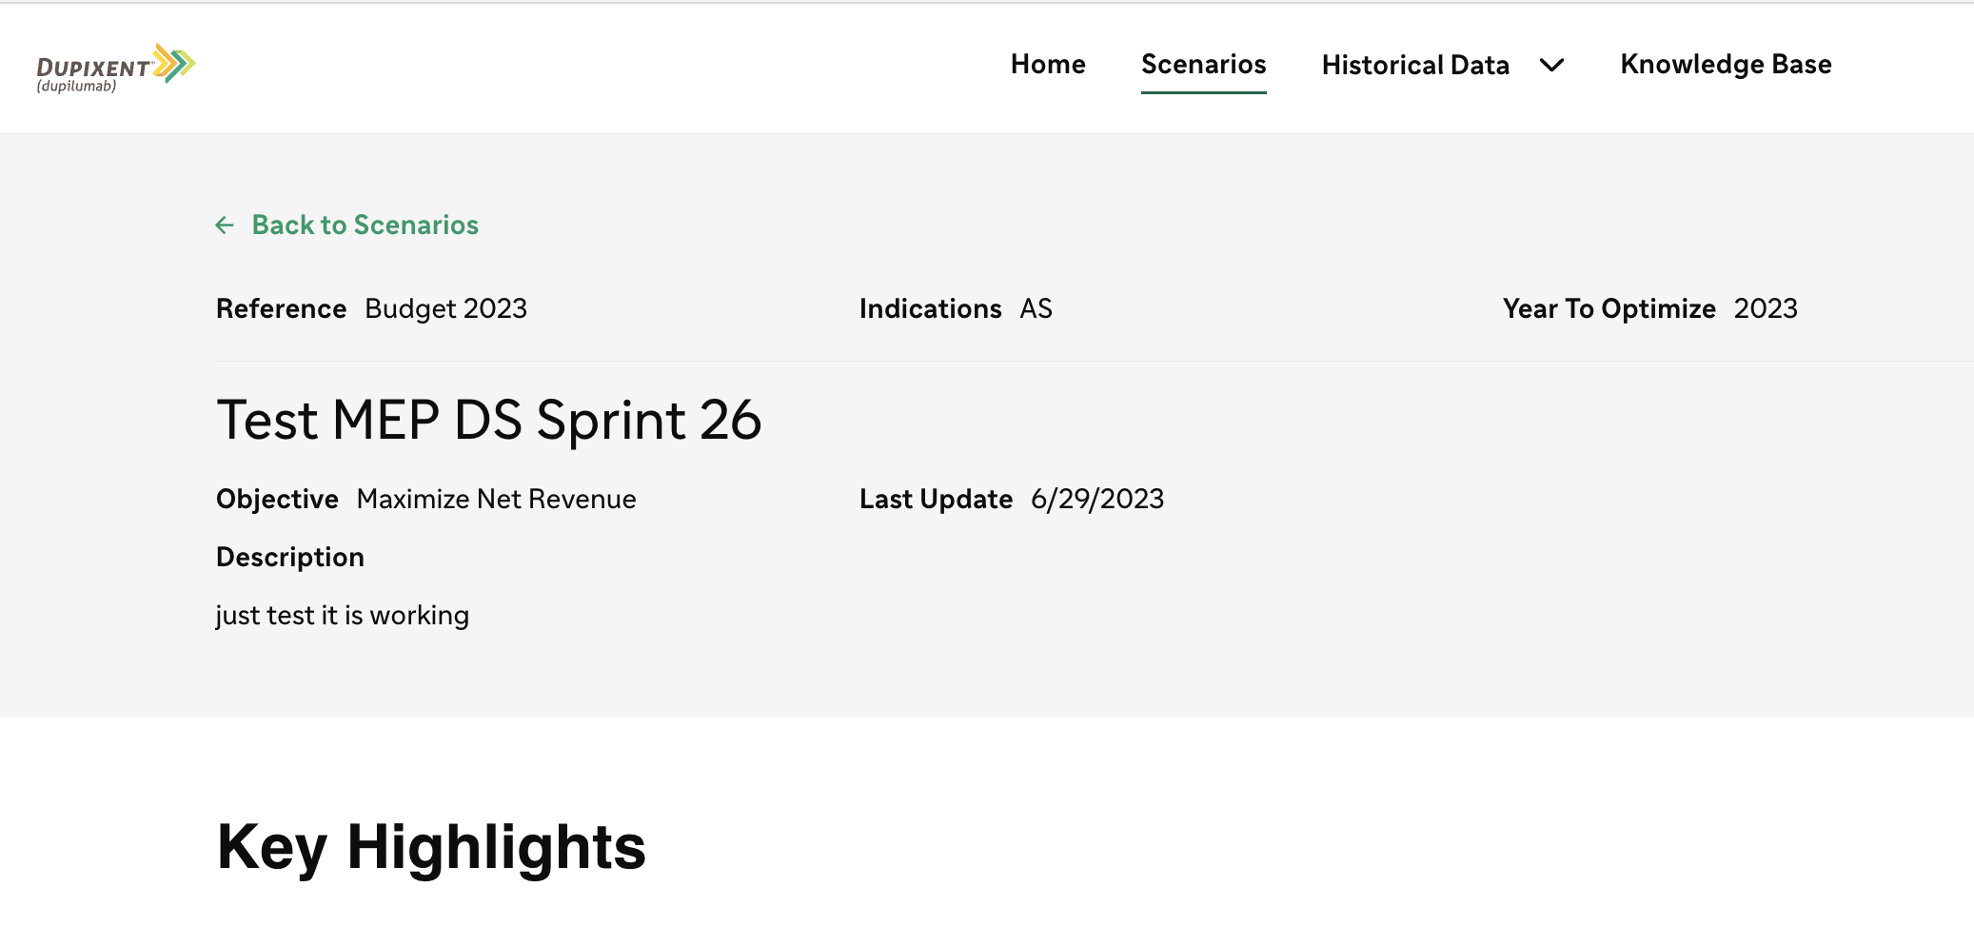Image resolution: width=1974 pixels, height=946 pixels.
Task: Select the Budget 2023 reference value
Action: [445, 309]
